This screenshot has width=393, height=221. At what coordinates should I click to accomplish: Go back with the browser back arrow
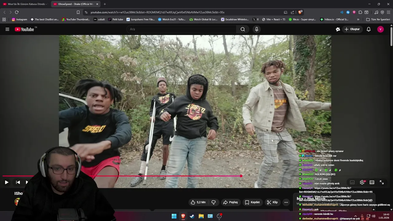click(x=4, y=12)
